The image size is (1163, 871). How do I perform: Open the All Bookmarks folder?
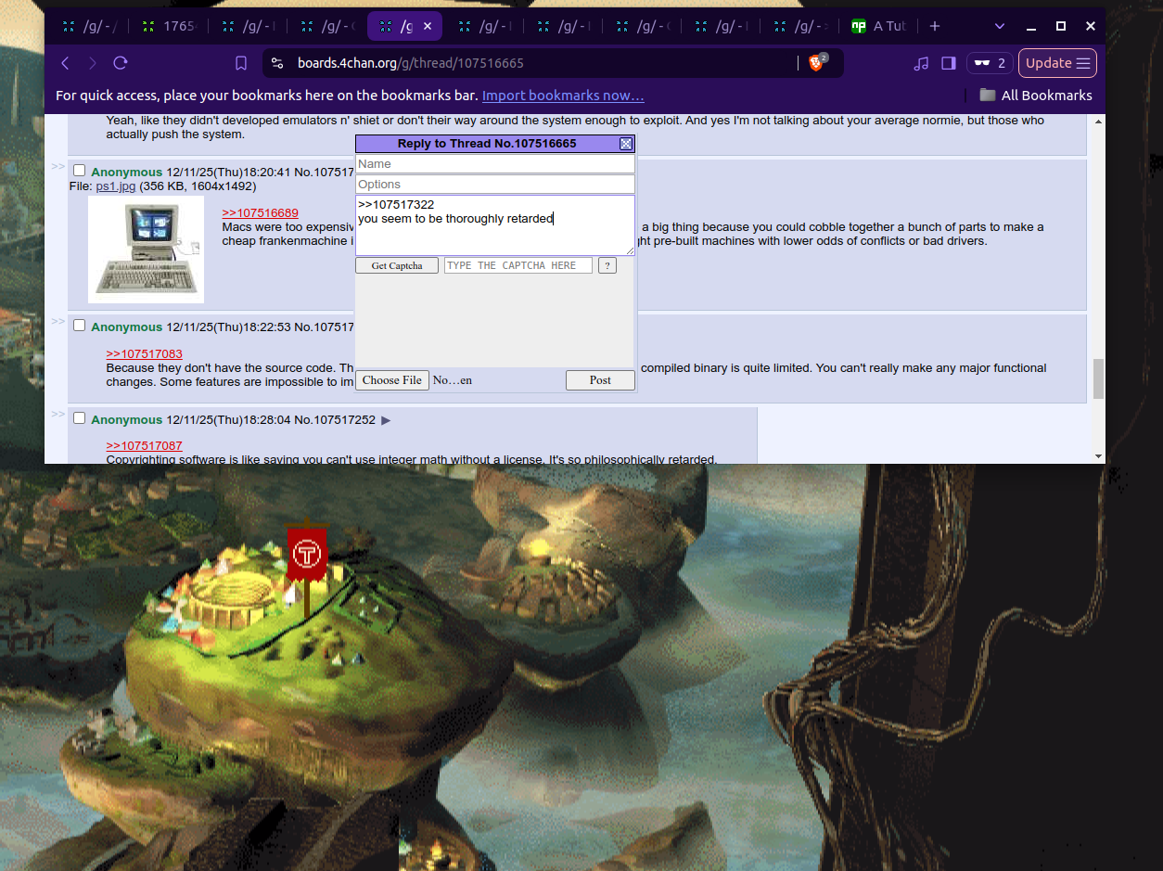click(1036, 96)
